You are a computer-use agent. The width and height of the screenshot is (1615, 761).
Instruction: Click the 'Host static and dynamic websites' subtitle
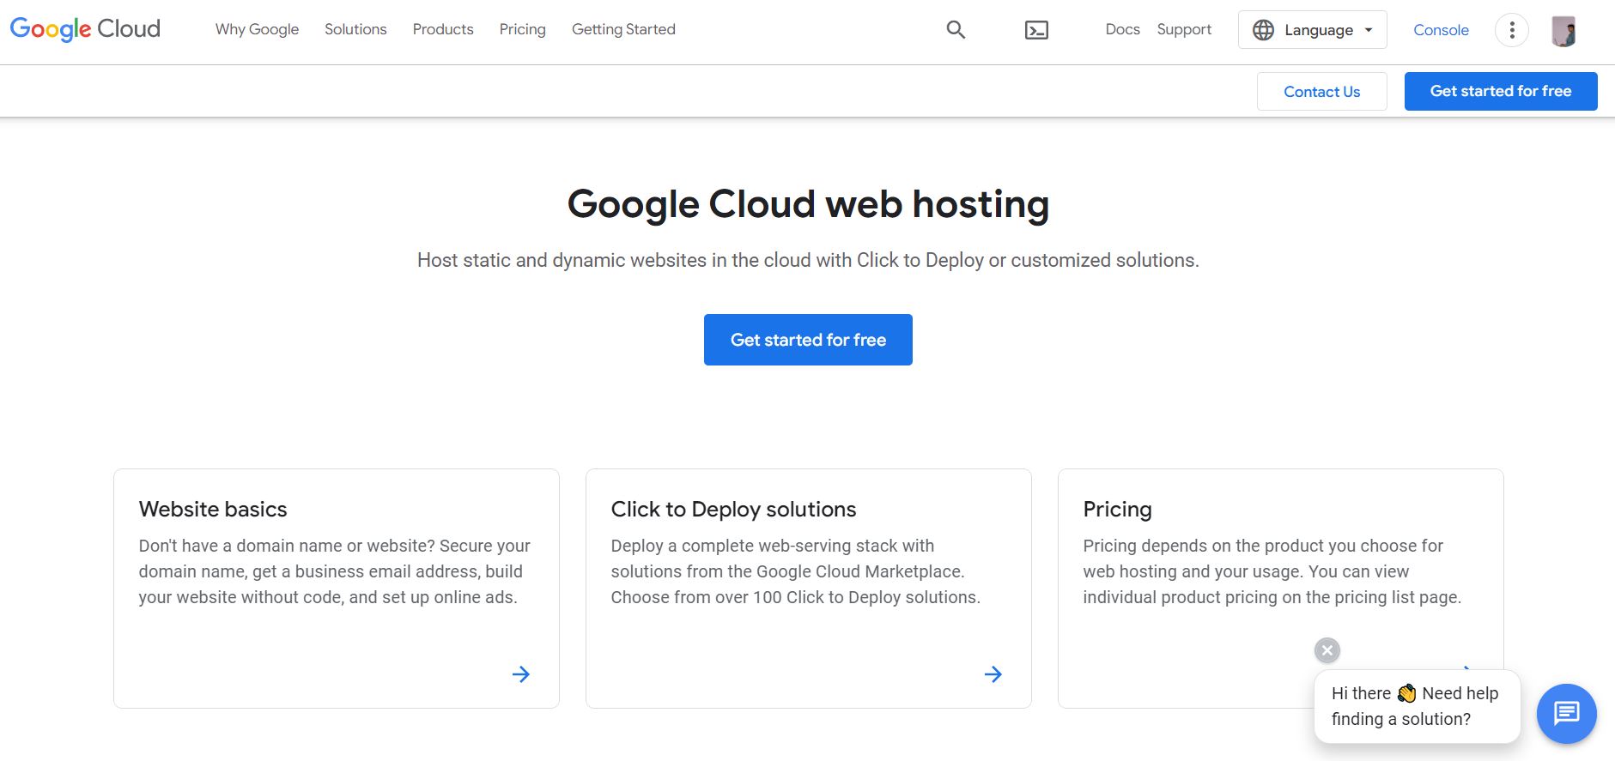808,260
